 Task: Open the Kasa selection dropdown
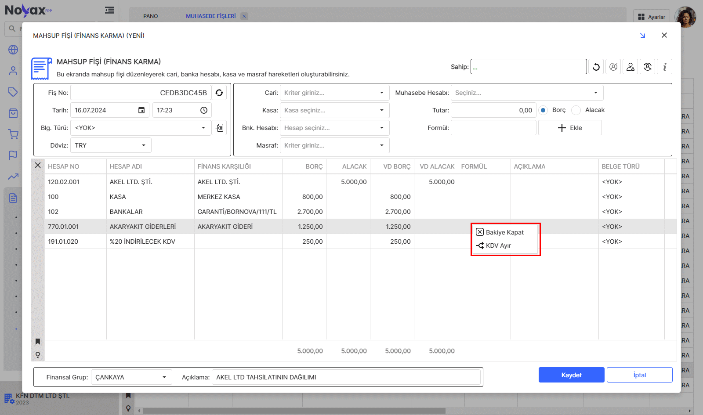coord(382,110)
